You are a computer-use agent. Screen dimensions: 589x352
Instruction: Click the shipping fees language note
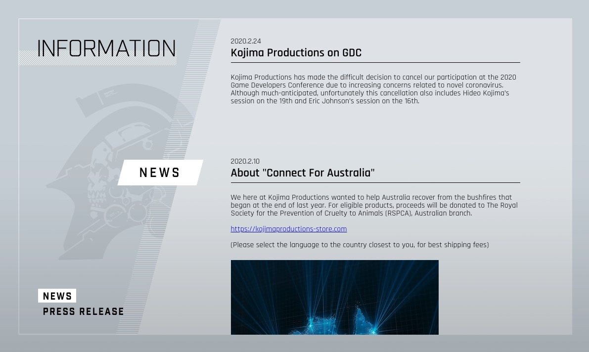[360, 245]
